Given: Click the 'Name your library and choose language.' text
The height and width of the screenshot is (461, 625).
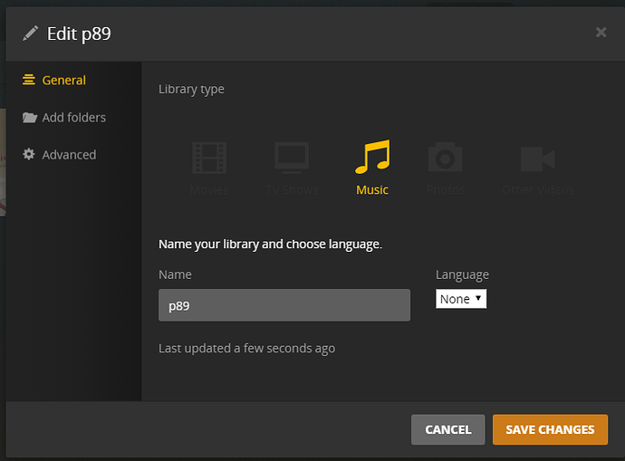Looking at the screenshot, I should tap(270, 245).
